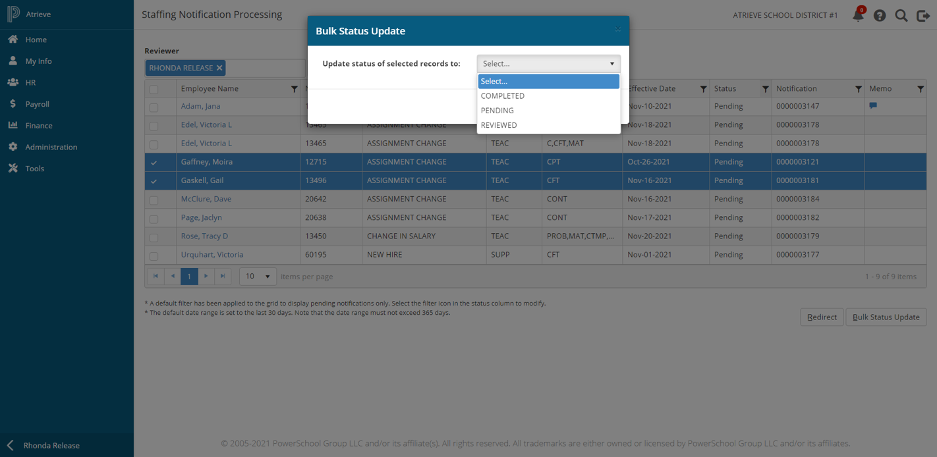Viewport: 937px width, 457px height.
Task: Choose REVIEWED in the status list
Action: (x=499, y=125)
